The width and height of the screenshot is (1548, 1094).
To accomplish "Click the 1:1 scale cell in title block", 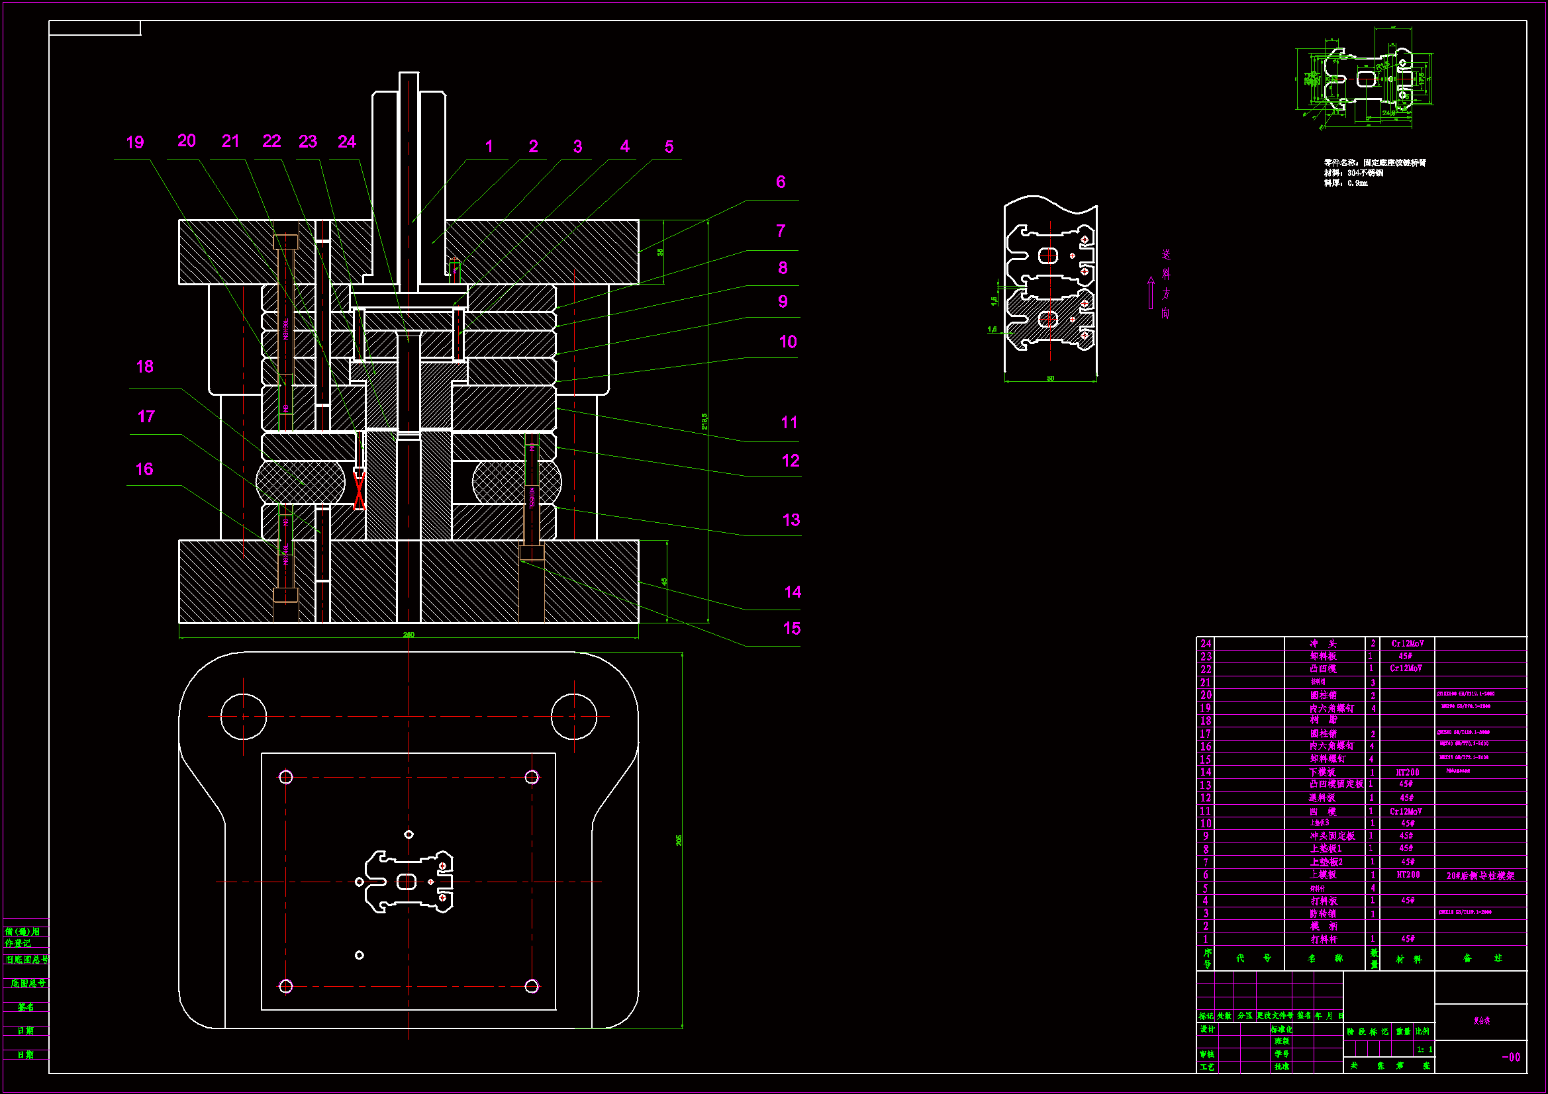I will tap(1424, 1050).
